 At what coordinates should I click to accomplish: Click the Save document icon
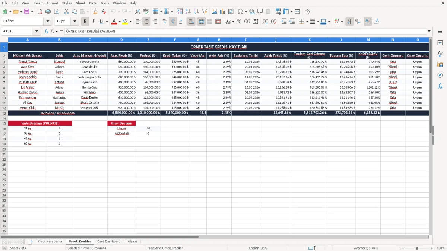point(26,12)
